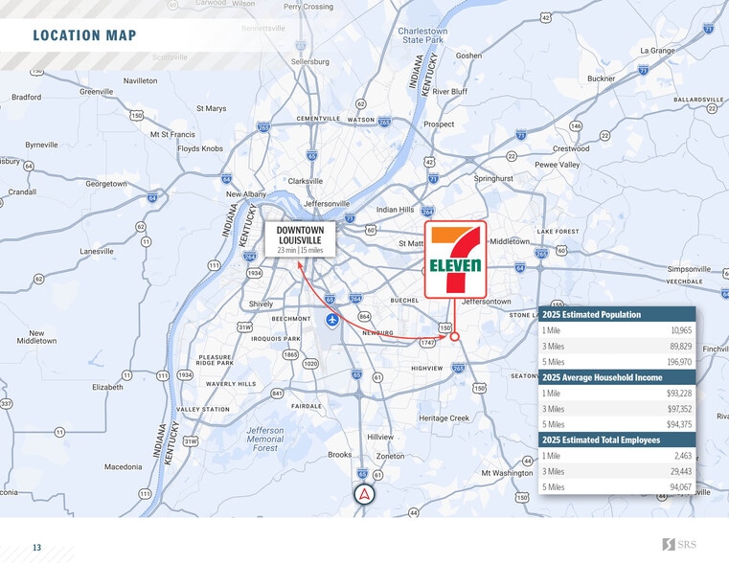Select the 2025 Estimated Population header
The height and width of the screenshot is (563, 729).
pyautogui.click(x=617, y=314)
